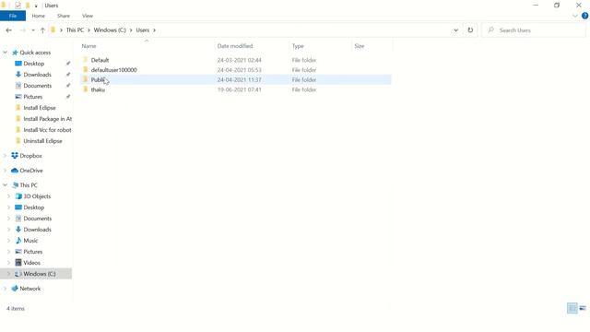
Task: Click the Dropbox icon in sidebar
Action: tap(15, 156)
